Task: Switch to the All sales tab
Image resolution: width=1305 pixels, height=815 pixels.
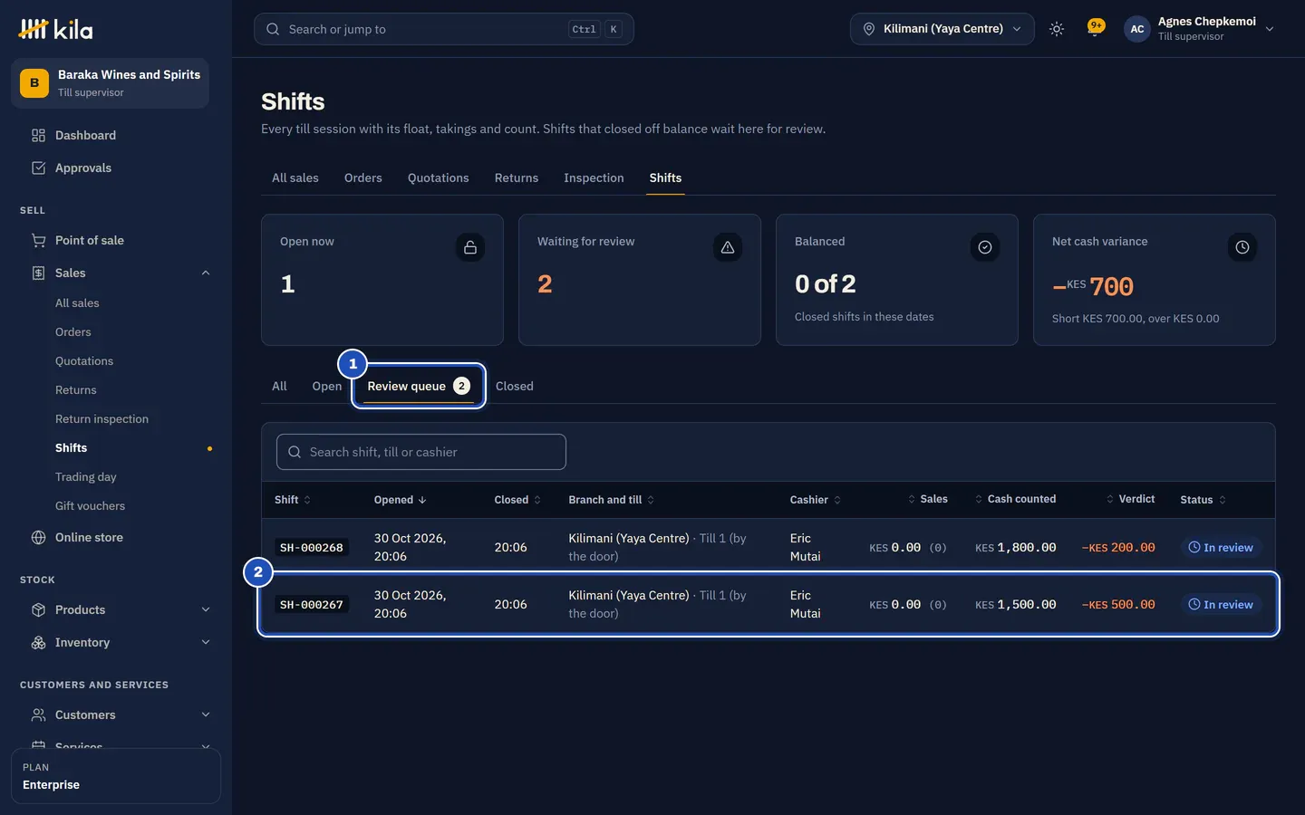Action: pyautogui.click(x=295, y=177)
